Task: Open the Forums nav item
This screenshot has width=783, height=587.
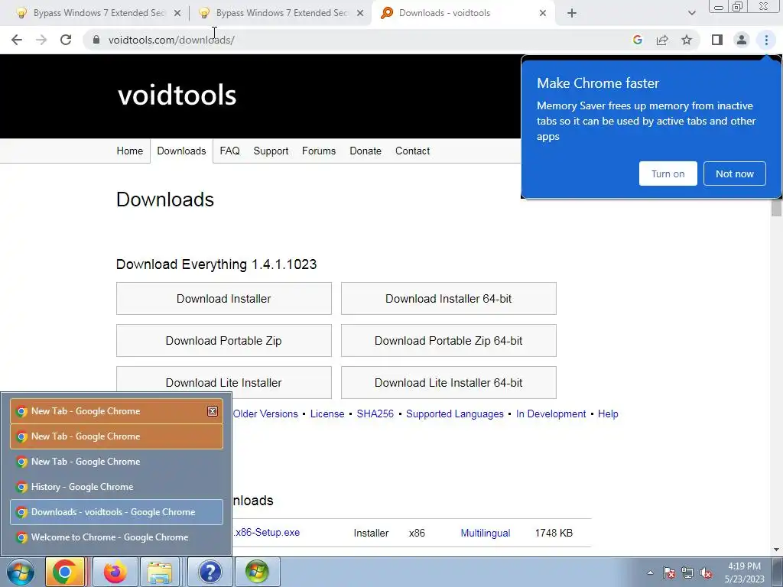Action: [x=319, y=151]
